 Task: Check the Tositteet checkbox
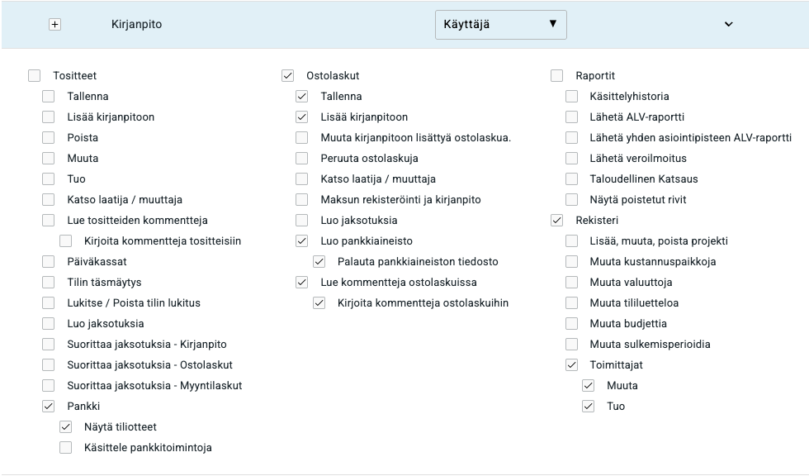click(35, 76)
